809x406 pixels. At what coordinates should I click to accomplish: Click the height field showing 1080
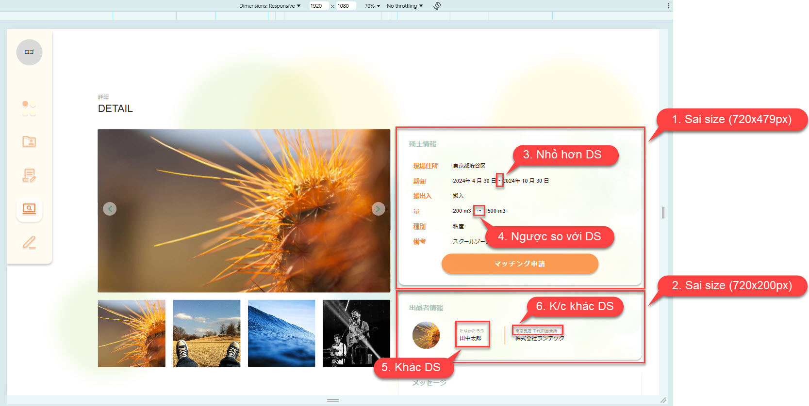click(345, 6)
